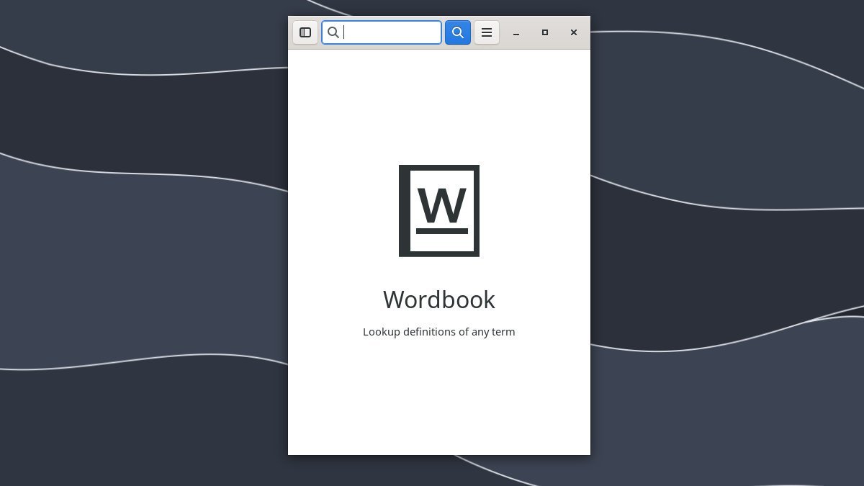The image size is (864, 486).
Task: Toggle the sidebar panel button
Action: coord(305,32)
